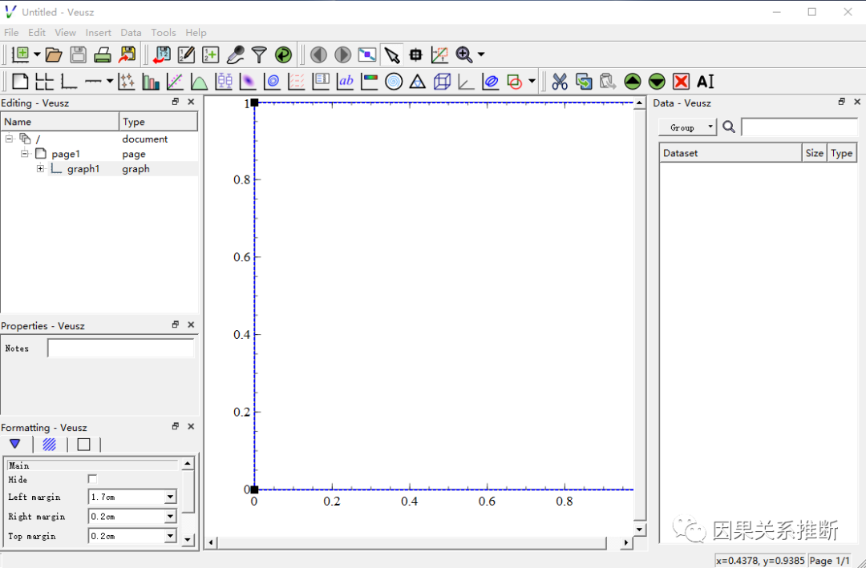The image size is (866, 568).
Task: Open the File menu
Action: (11, 33)
